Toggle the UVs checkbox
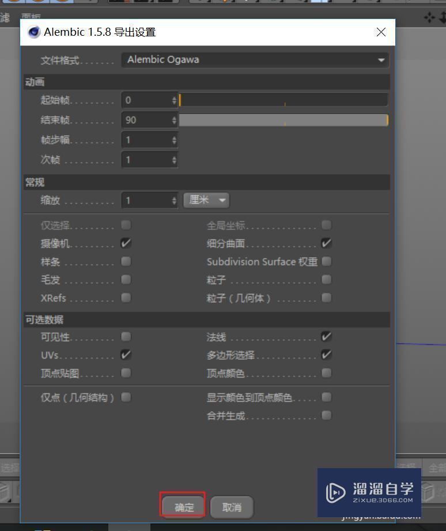446x531 pixels. coord(126,355)
